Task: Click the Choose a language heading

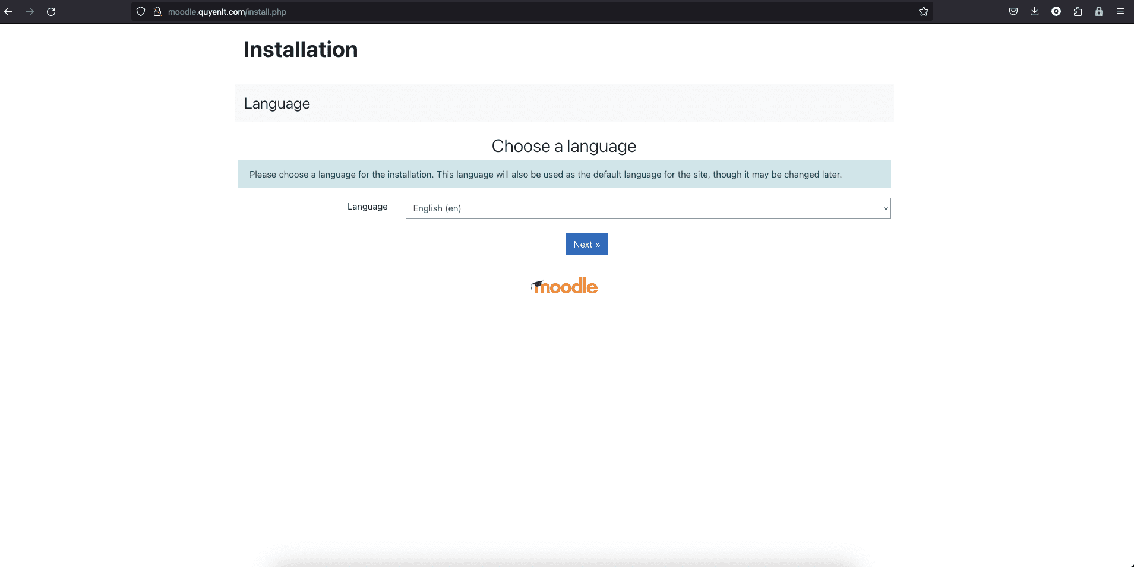Action: 564,146
